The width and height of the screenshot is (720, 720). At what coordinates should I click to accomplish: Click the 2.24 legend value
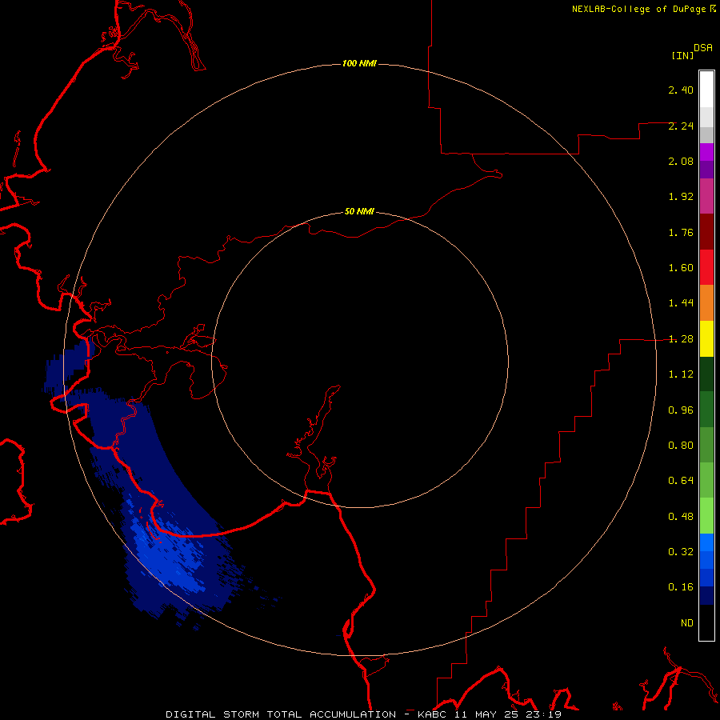pos(681,126)
